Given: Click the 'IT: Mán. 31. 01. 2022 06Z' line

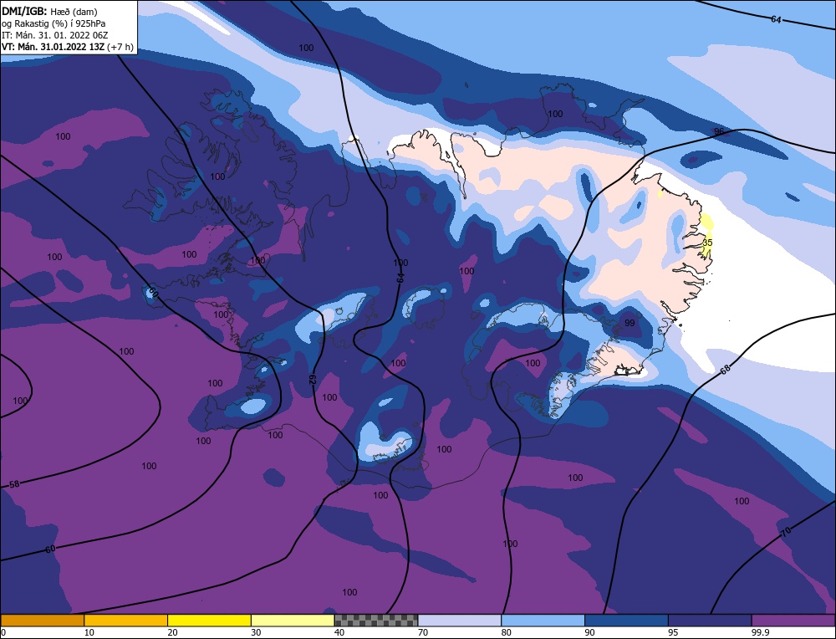Looking at the screenshot, I should point(55,35).
